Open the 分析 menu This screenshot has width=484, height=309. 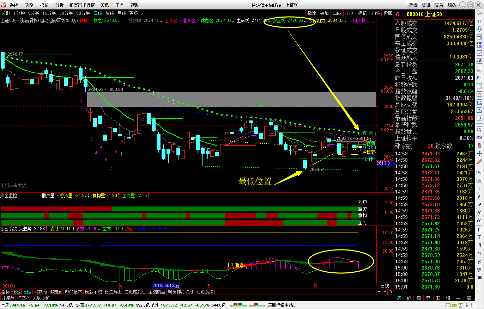click(60, 5)
